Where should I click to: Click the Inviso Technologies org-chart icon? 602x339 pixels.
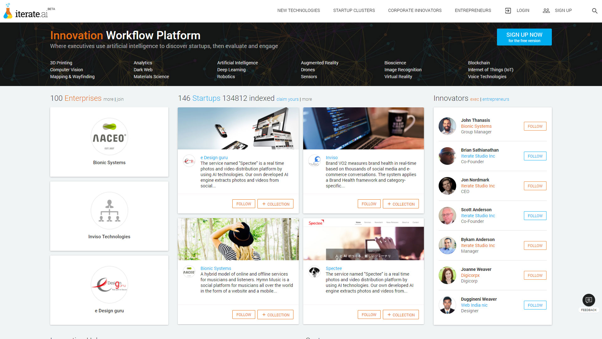pos(109,211)
